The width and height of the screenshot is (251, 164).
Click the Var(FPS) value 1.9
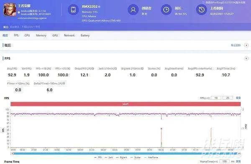[x=27, y=75]
